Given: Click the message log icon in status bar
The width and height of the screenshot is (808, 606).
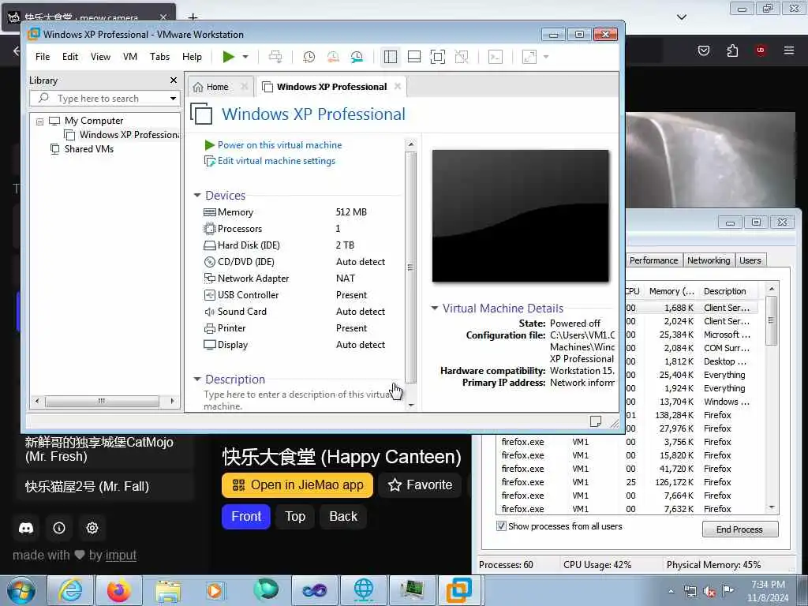Looking at the screenshot, I should tap(595, 421).
